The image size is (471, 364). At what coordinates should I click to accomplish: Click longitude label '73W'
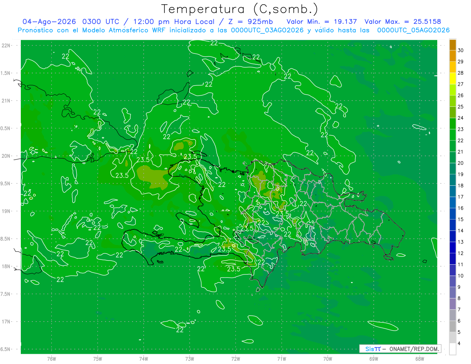[x=190, y=359]
